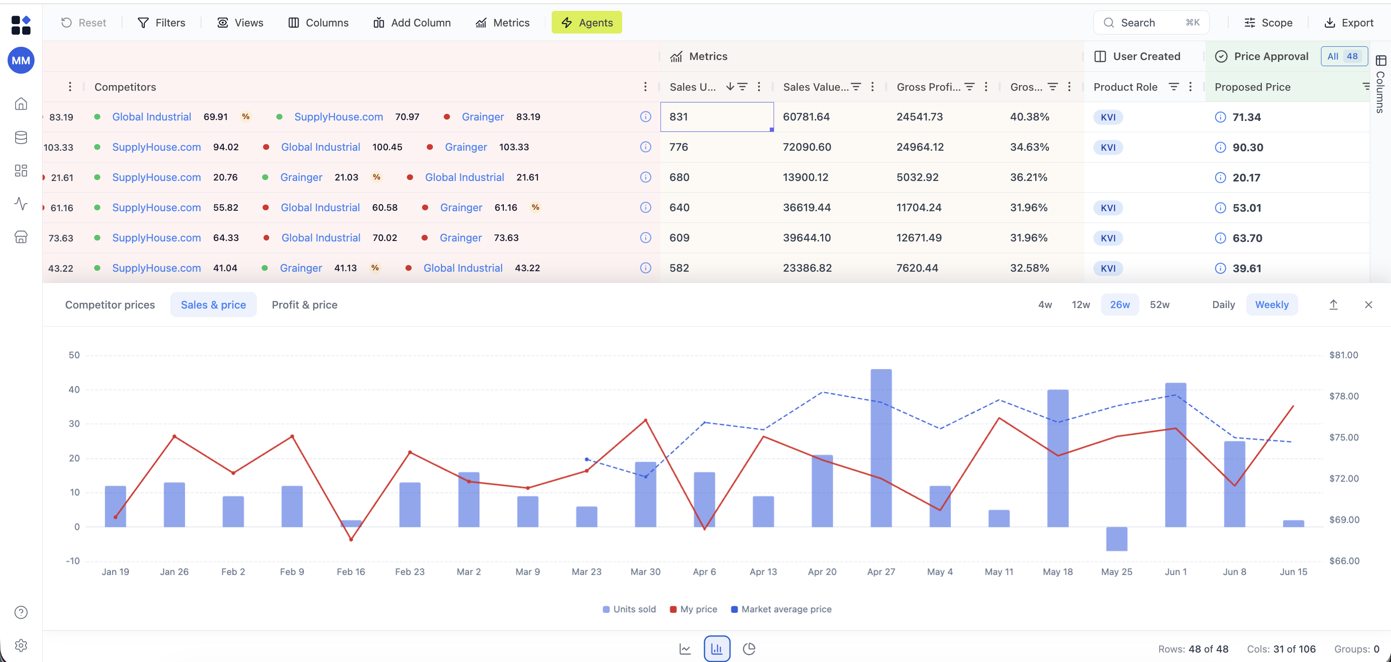Select the Sales & price tab
The height and width of the screenshot is (662, 1391).
(213, 305)
